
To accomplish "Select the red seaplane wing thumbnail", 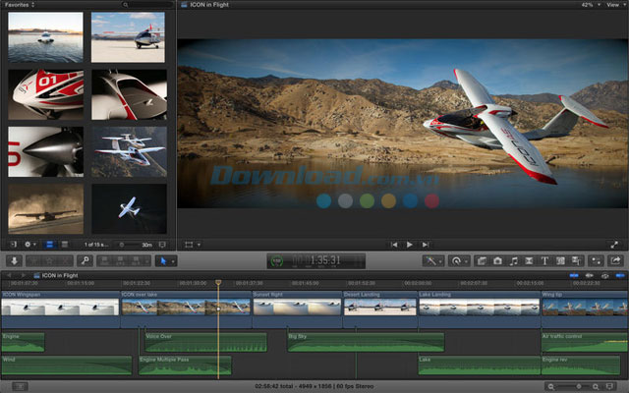I will pyautogui.click(x=46, y=95).
